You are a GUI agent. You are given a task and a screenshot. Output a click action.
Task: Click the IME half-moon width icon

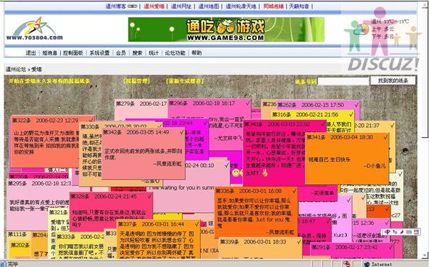pyautogui.click(x=402, y=232)
